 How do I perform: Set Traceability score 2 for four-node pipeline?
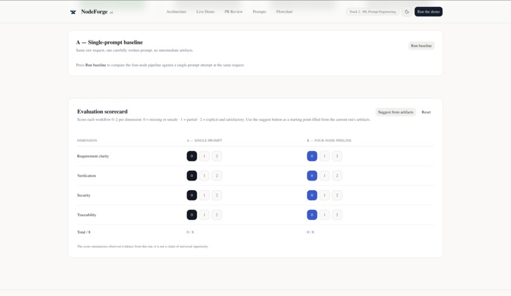[x=337, y=215]
